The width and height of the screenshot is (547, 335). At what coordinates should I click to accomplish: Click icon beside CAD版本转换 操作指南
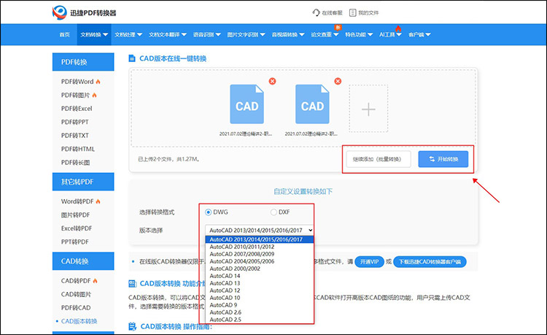(132, 326)
